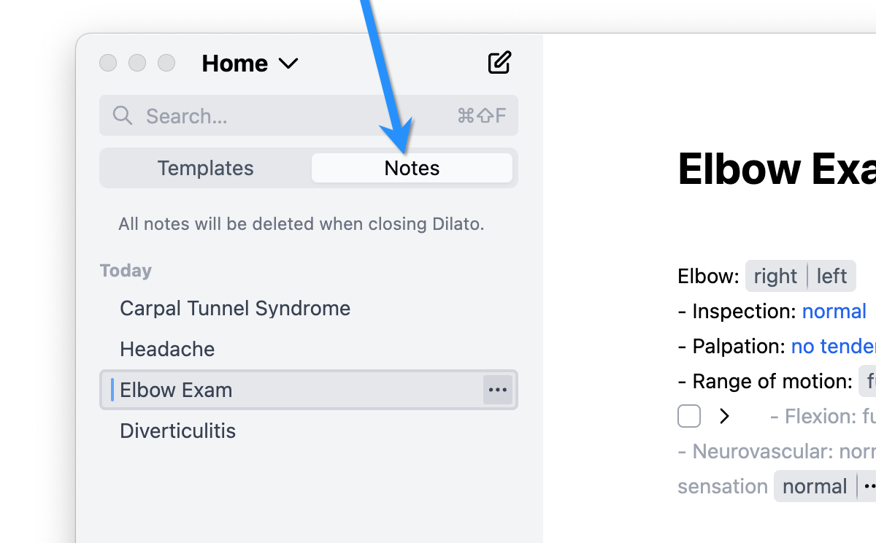Open the Elbow Exam more options button
Image resolution: width=876 pixels, height=543 pixels.
(497, 390)
